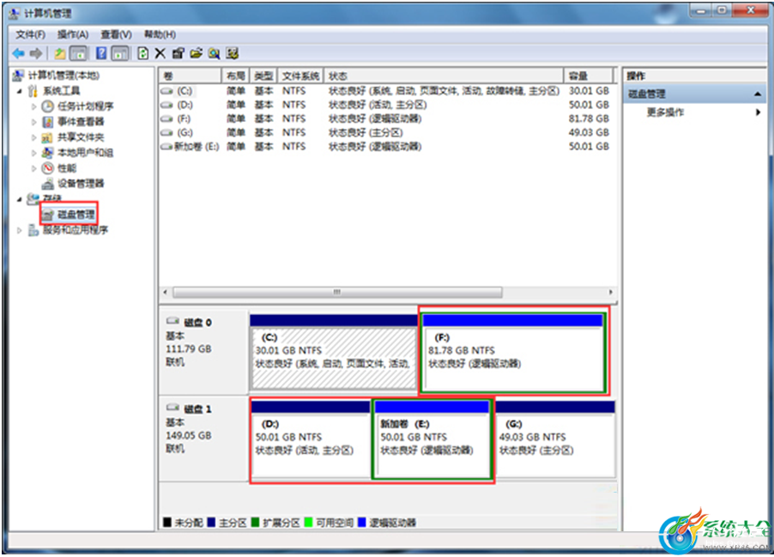Expand the 服务和应用程序 tree node arrow
Image resolution: width=774 pixels, height=557 pixels.
(x=20, y=230)
